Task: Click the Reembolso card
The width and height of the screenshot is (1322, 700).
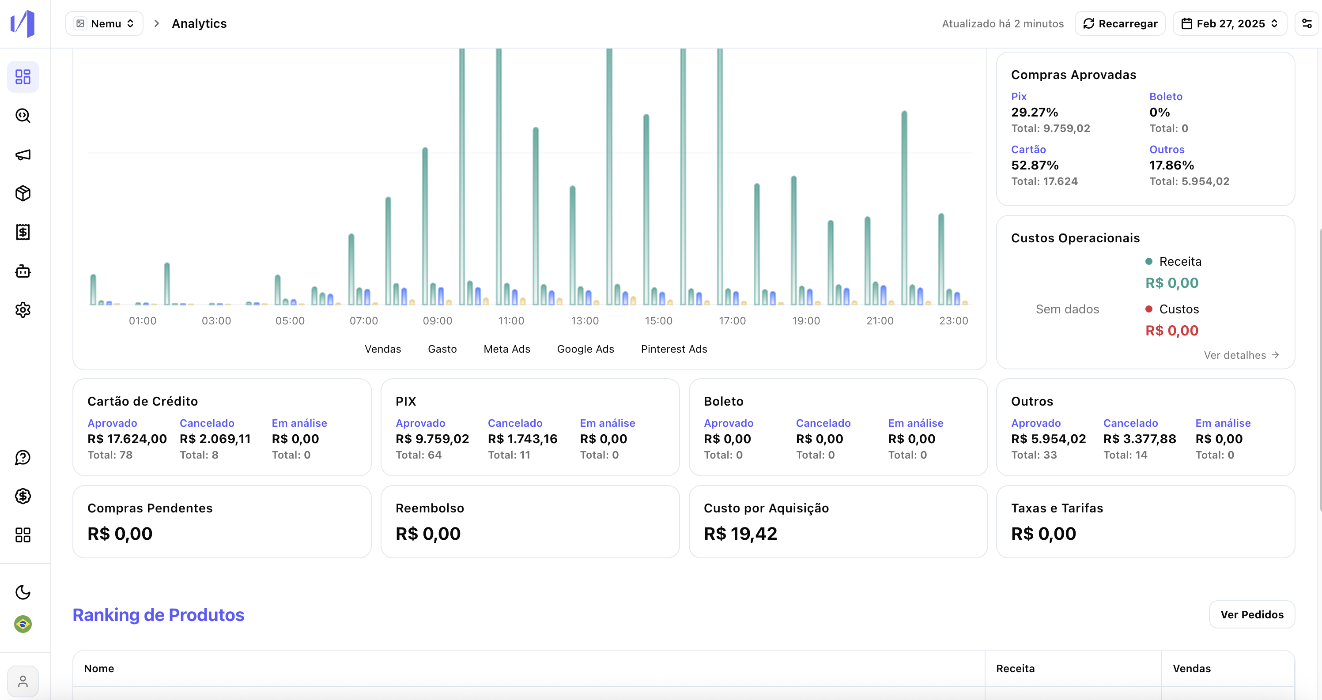Action: point(529,522)
